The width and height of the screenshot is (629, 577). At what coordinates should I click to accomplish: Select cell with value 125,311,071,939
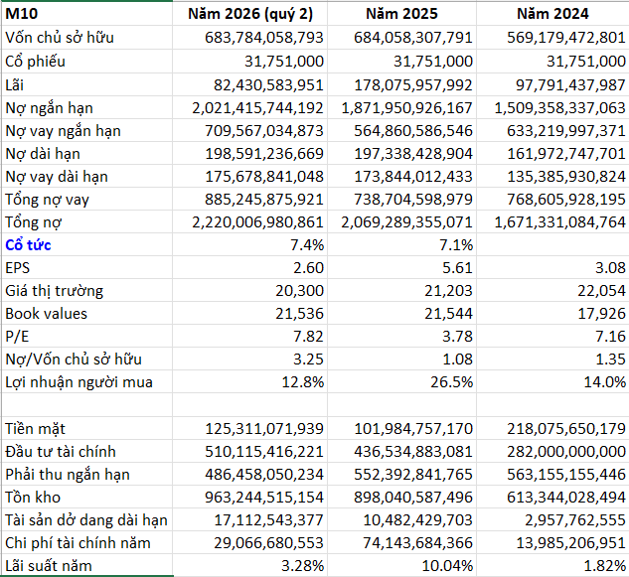point(250,429)
